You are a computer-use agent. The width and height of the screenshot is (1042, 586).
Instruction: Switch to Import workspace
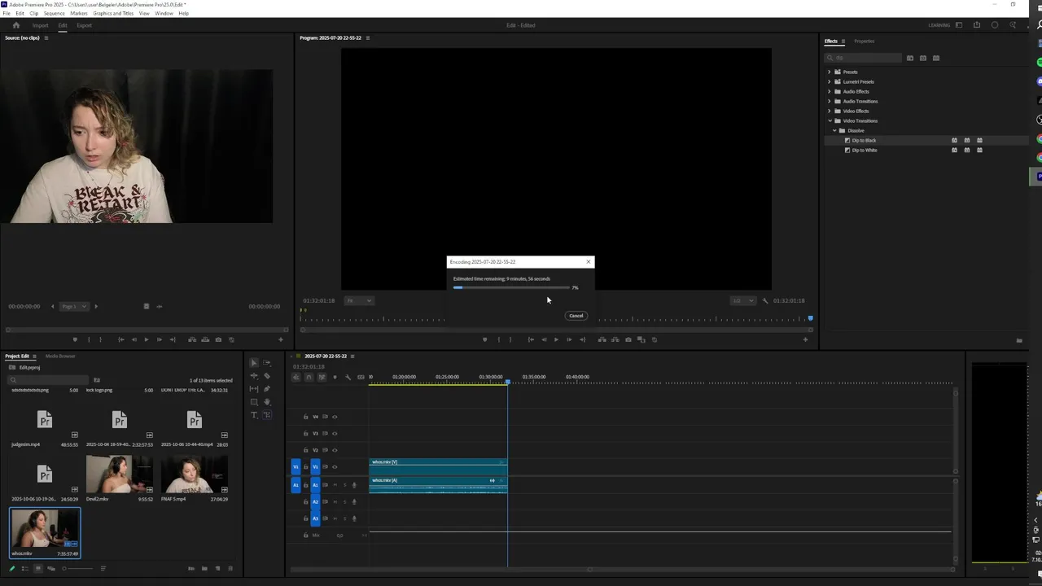pyautogui.click(x=40, y=25)
